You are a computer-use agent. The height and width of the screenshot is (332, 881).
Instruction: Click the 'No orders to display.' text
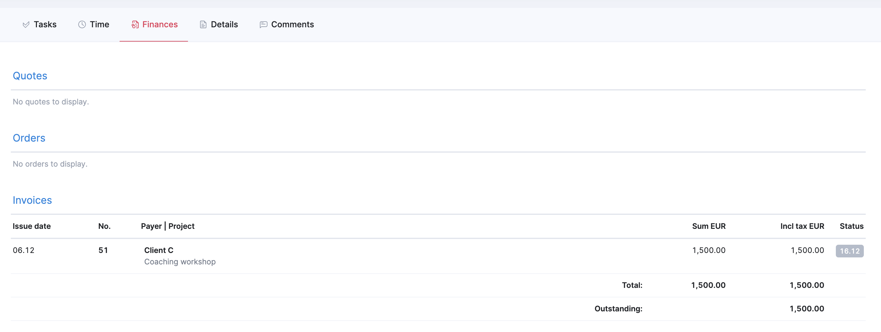coord(50,164)
